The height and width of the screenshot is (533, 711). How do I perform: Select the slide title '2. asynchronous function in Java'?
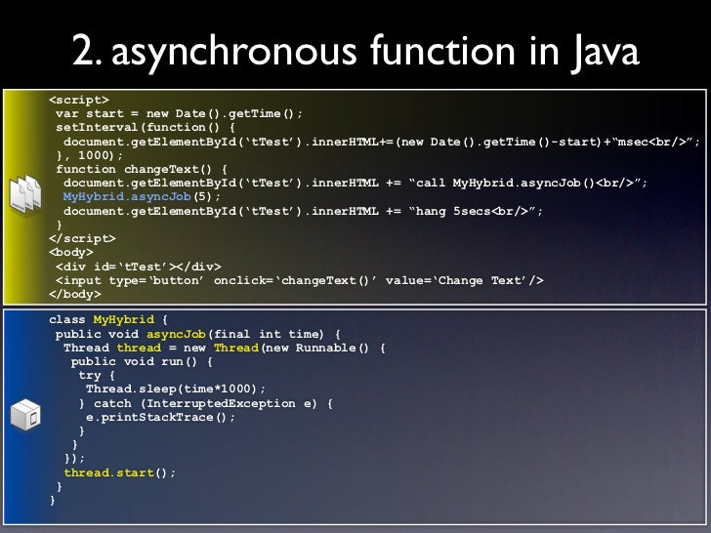pos(355,51)
